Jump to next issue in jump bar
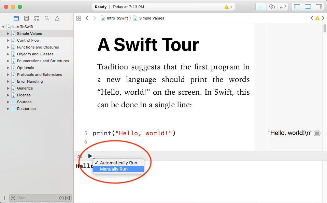The image size is (327, 203). point(323,18)
